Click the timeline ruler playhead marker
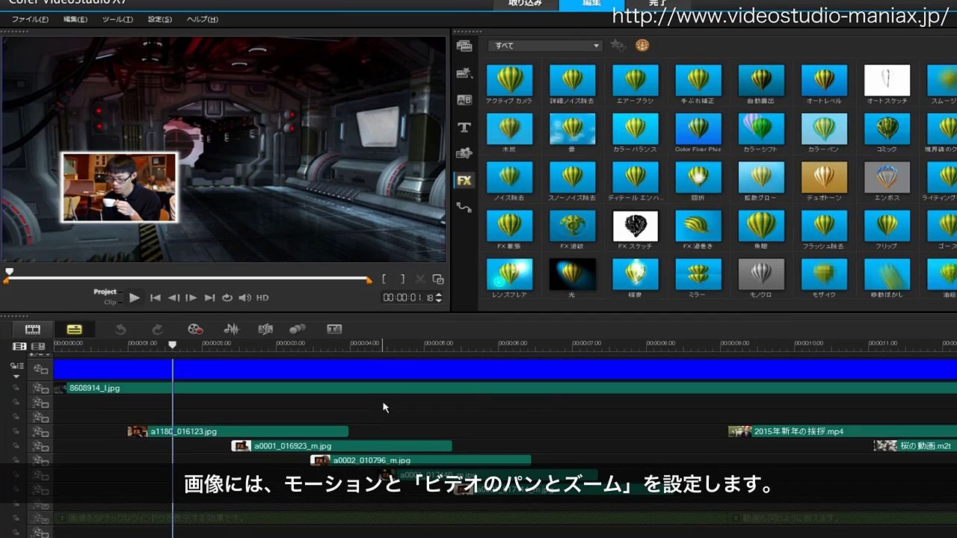The image size is (957, 538). 172,344
